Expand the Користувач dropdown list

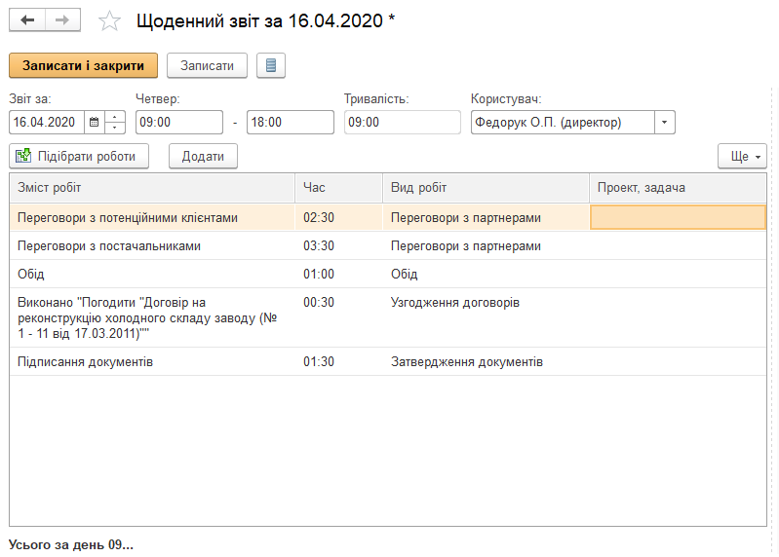664,122
